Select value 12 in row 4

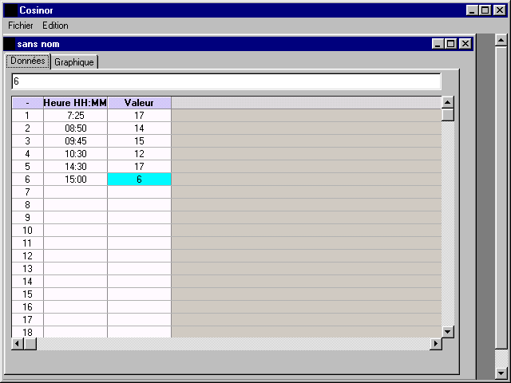click(x=139, y=154)
